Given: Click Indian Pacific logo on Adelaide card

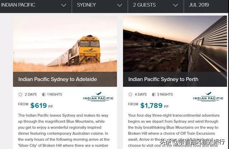Looking at the screenshot, I should pyautogui.click(x=98, y=96).
